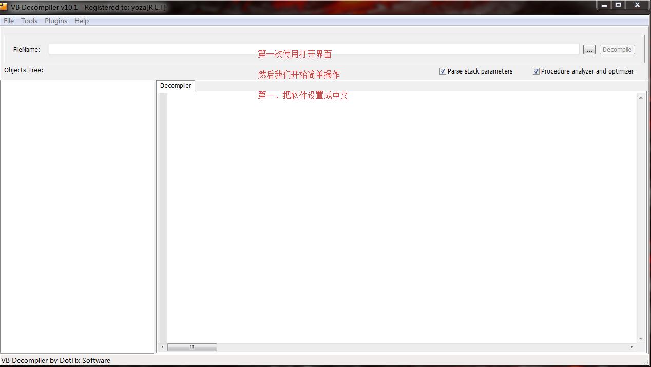Screen dimensions: 651x367
Task: Click the horizontal scrollbar left arrow
Action: [163, 347]
